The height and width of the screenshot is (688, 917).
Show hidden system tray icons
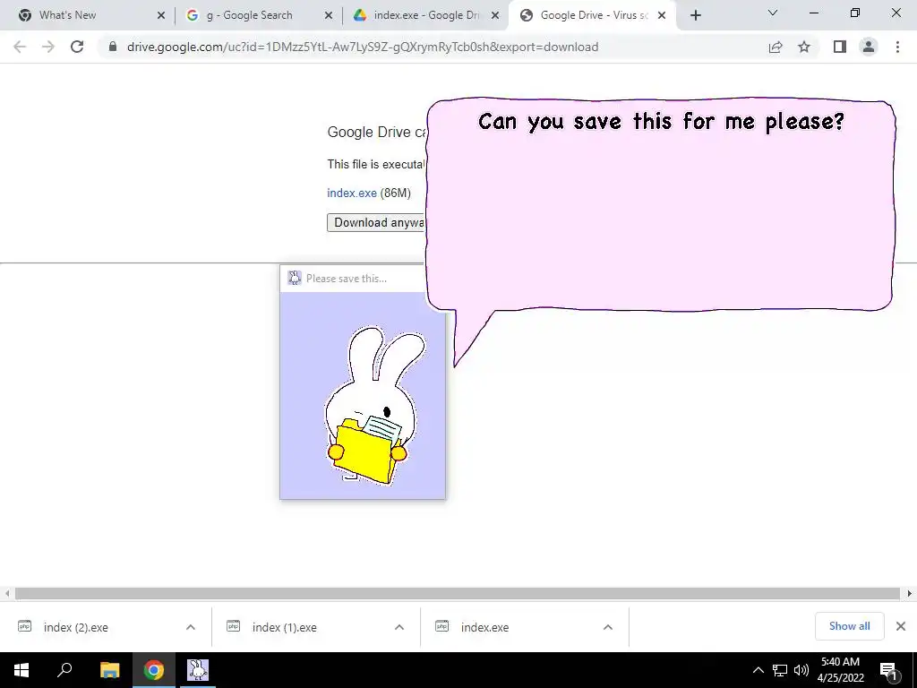tap(758, 670)
